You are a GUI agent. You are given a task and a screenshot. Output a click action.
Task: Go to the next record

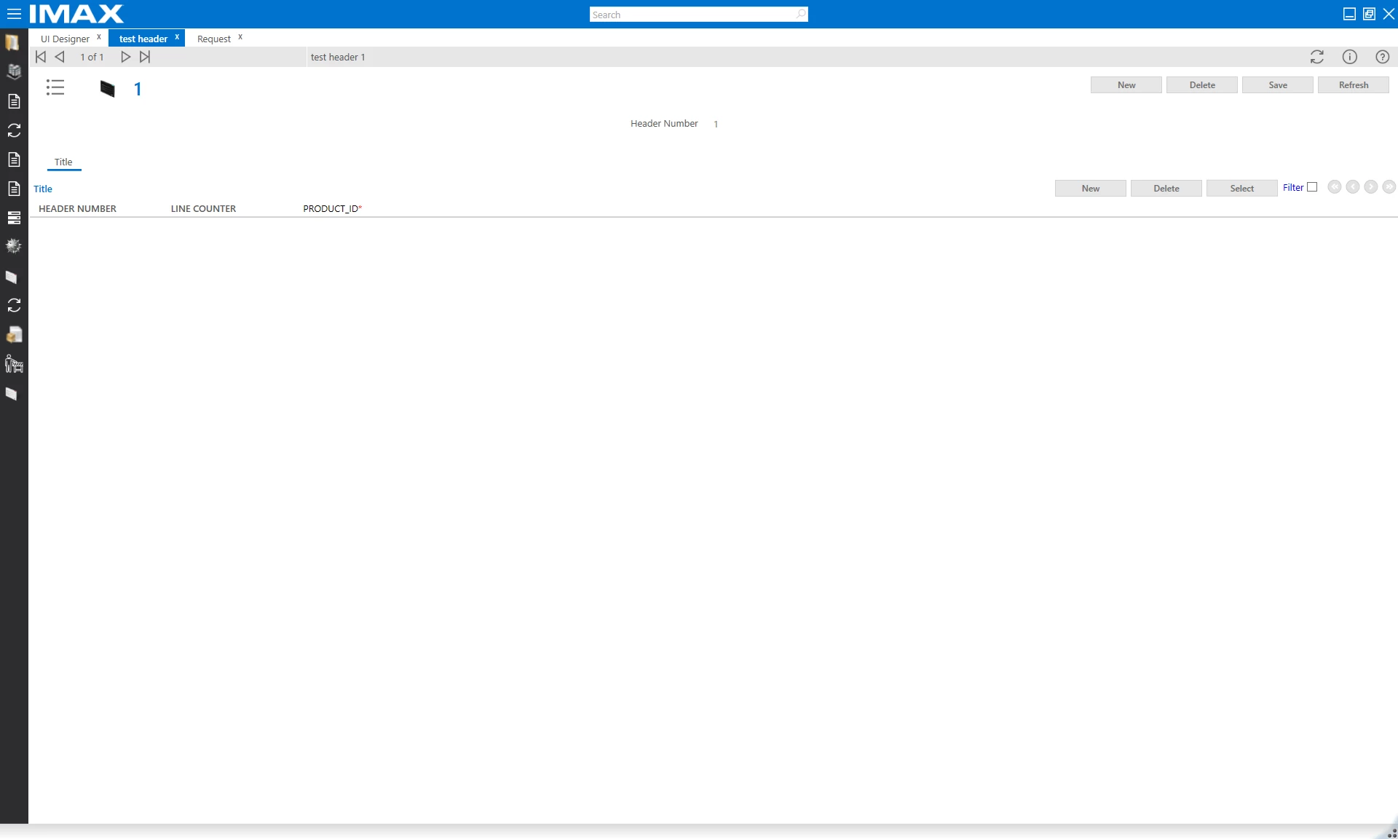click(x=125, y=57)
